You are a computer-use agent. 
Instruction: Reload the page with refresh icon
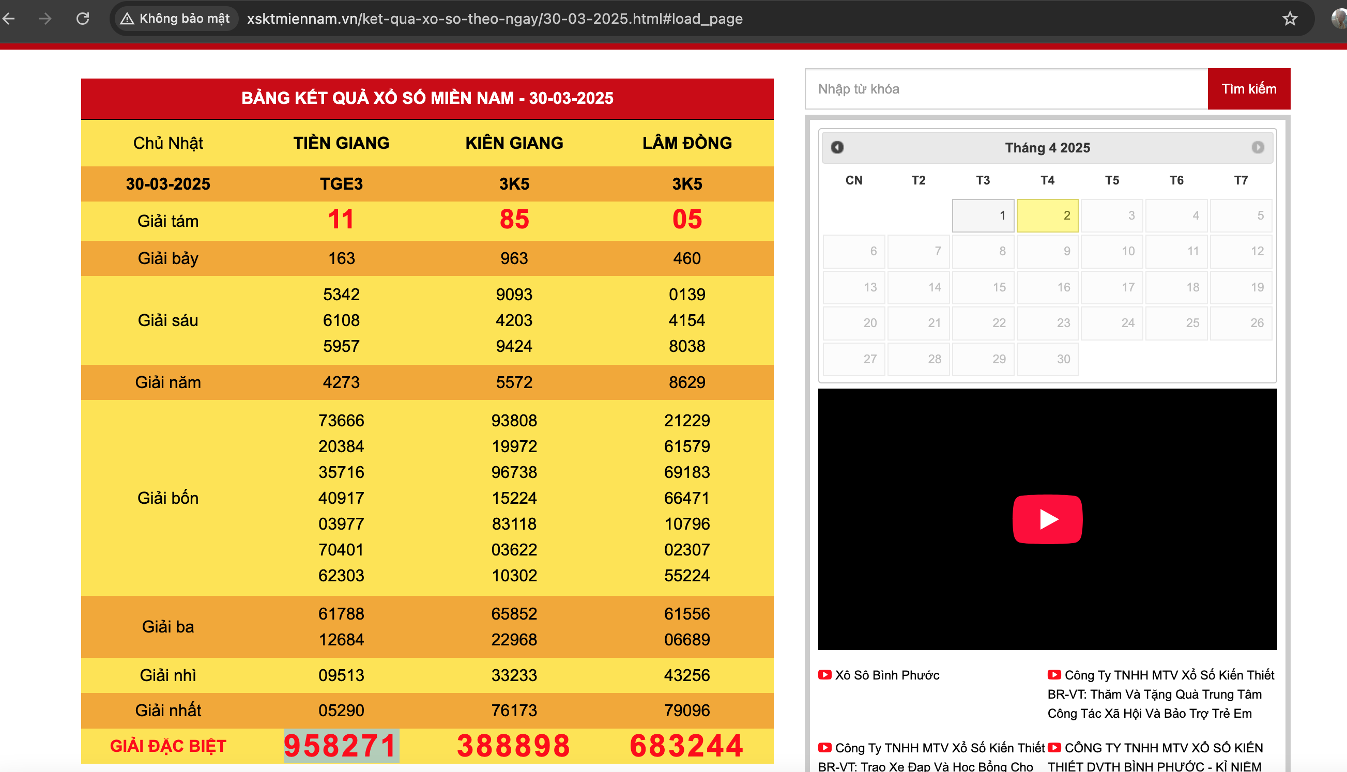[83, 19]
